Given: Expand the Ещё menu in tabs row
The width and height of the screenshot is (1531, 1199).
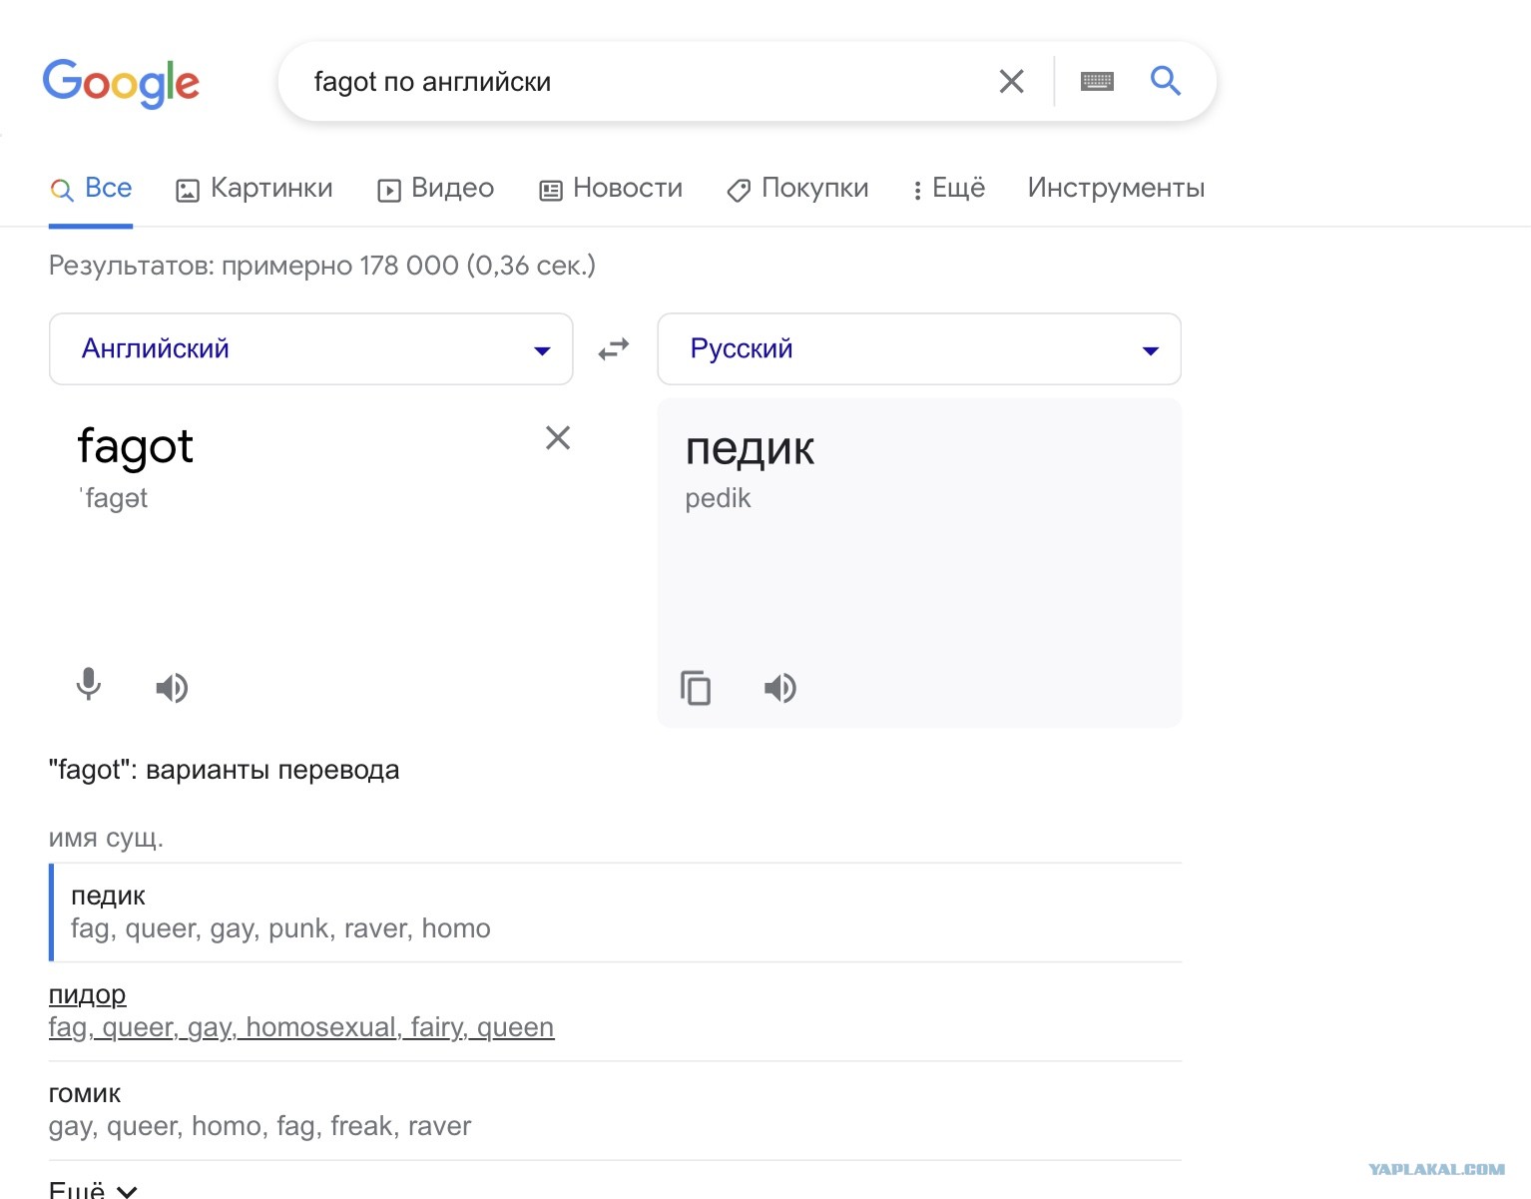Looking at the screenshot, I should pyautogui.click(x=948, y=189).
